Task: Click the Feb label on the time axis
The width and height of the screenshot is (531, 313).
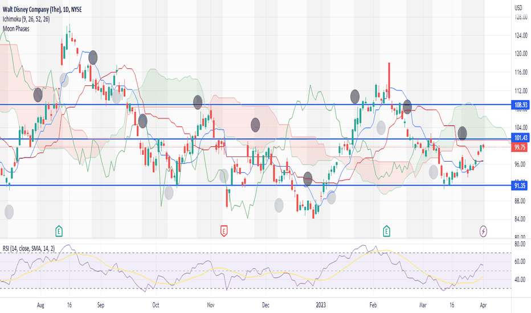Action: 373,305
